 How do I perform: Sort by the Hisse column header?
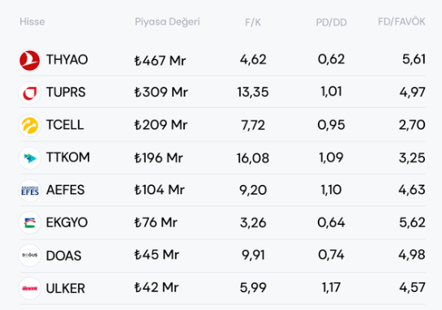coord(32,22)
